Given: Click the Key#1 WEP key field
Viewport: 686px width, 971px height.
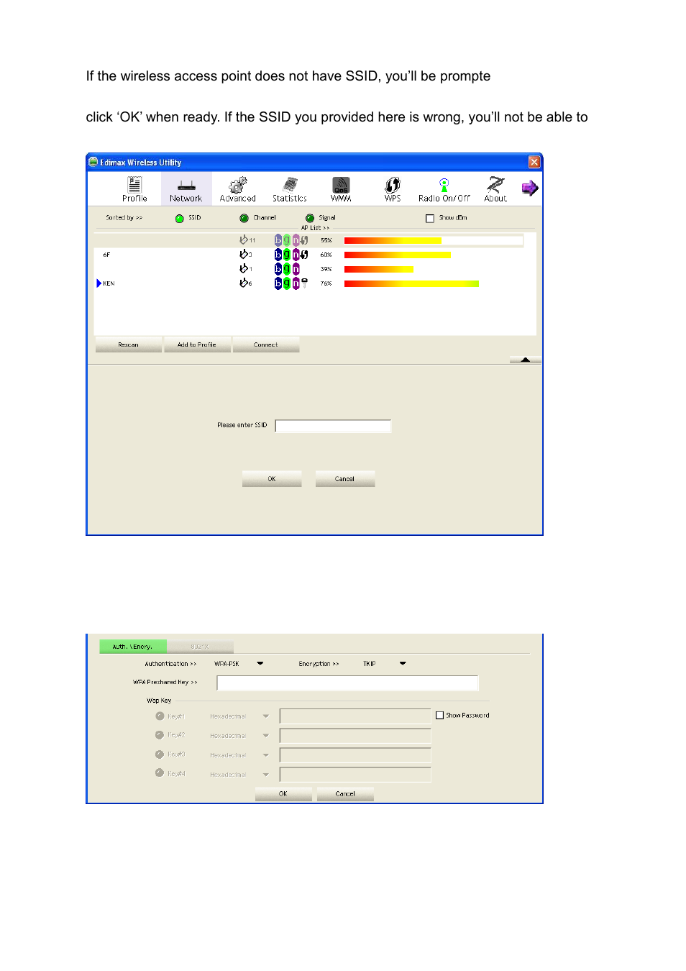Looking at the screenshot, I should [355, 716].
